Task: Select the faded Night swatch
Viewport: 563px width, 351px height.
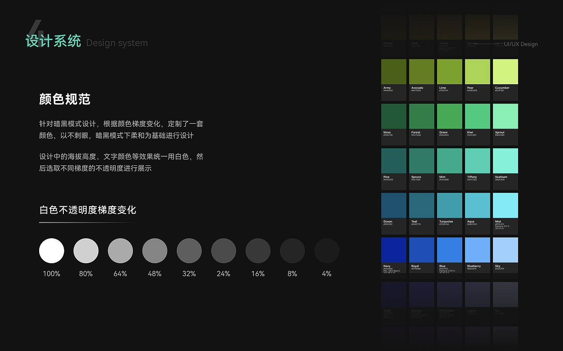Action: (394, 294)
